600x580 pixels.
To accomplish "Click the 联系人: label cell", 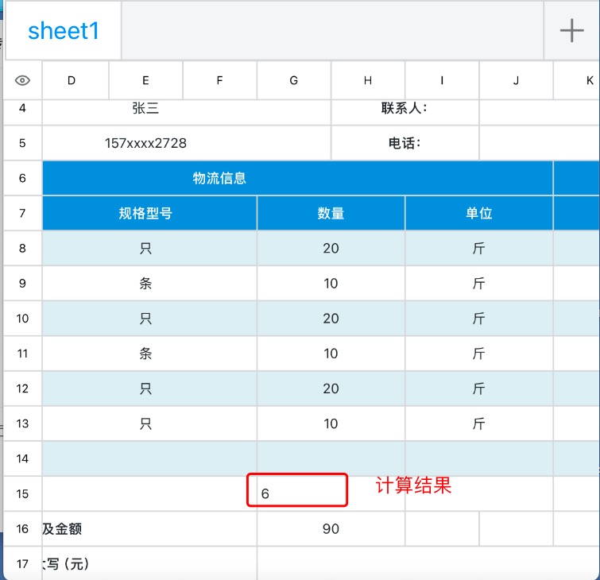I will click(405, 112).
